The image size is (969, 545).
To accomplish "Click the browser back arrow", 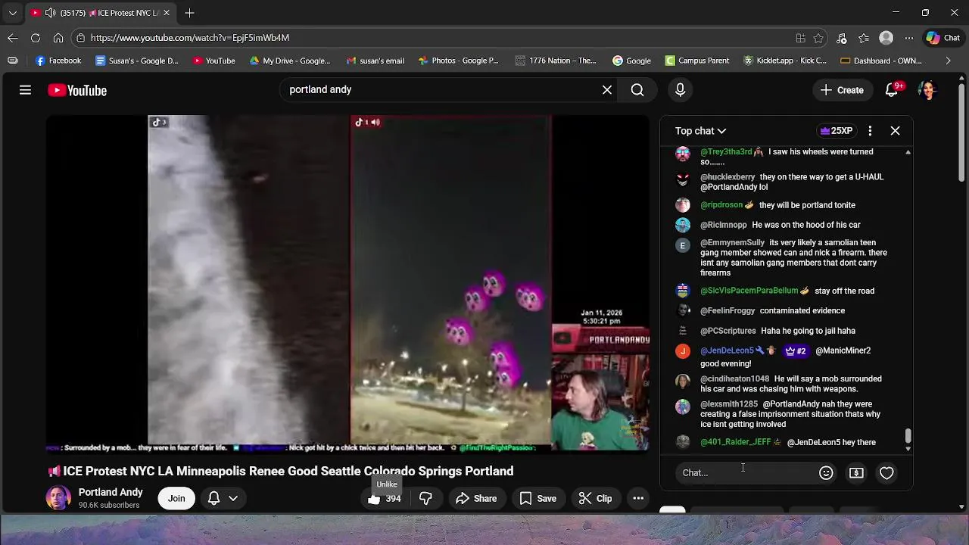I will point(13,38).
